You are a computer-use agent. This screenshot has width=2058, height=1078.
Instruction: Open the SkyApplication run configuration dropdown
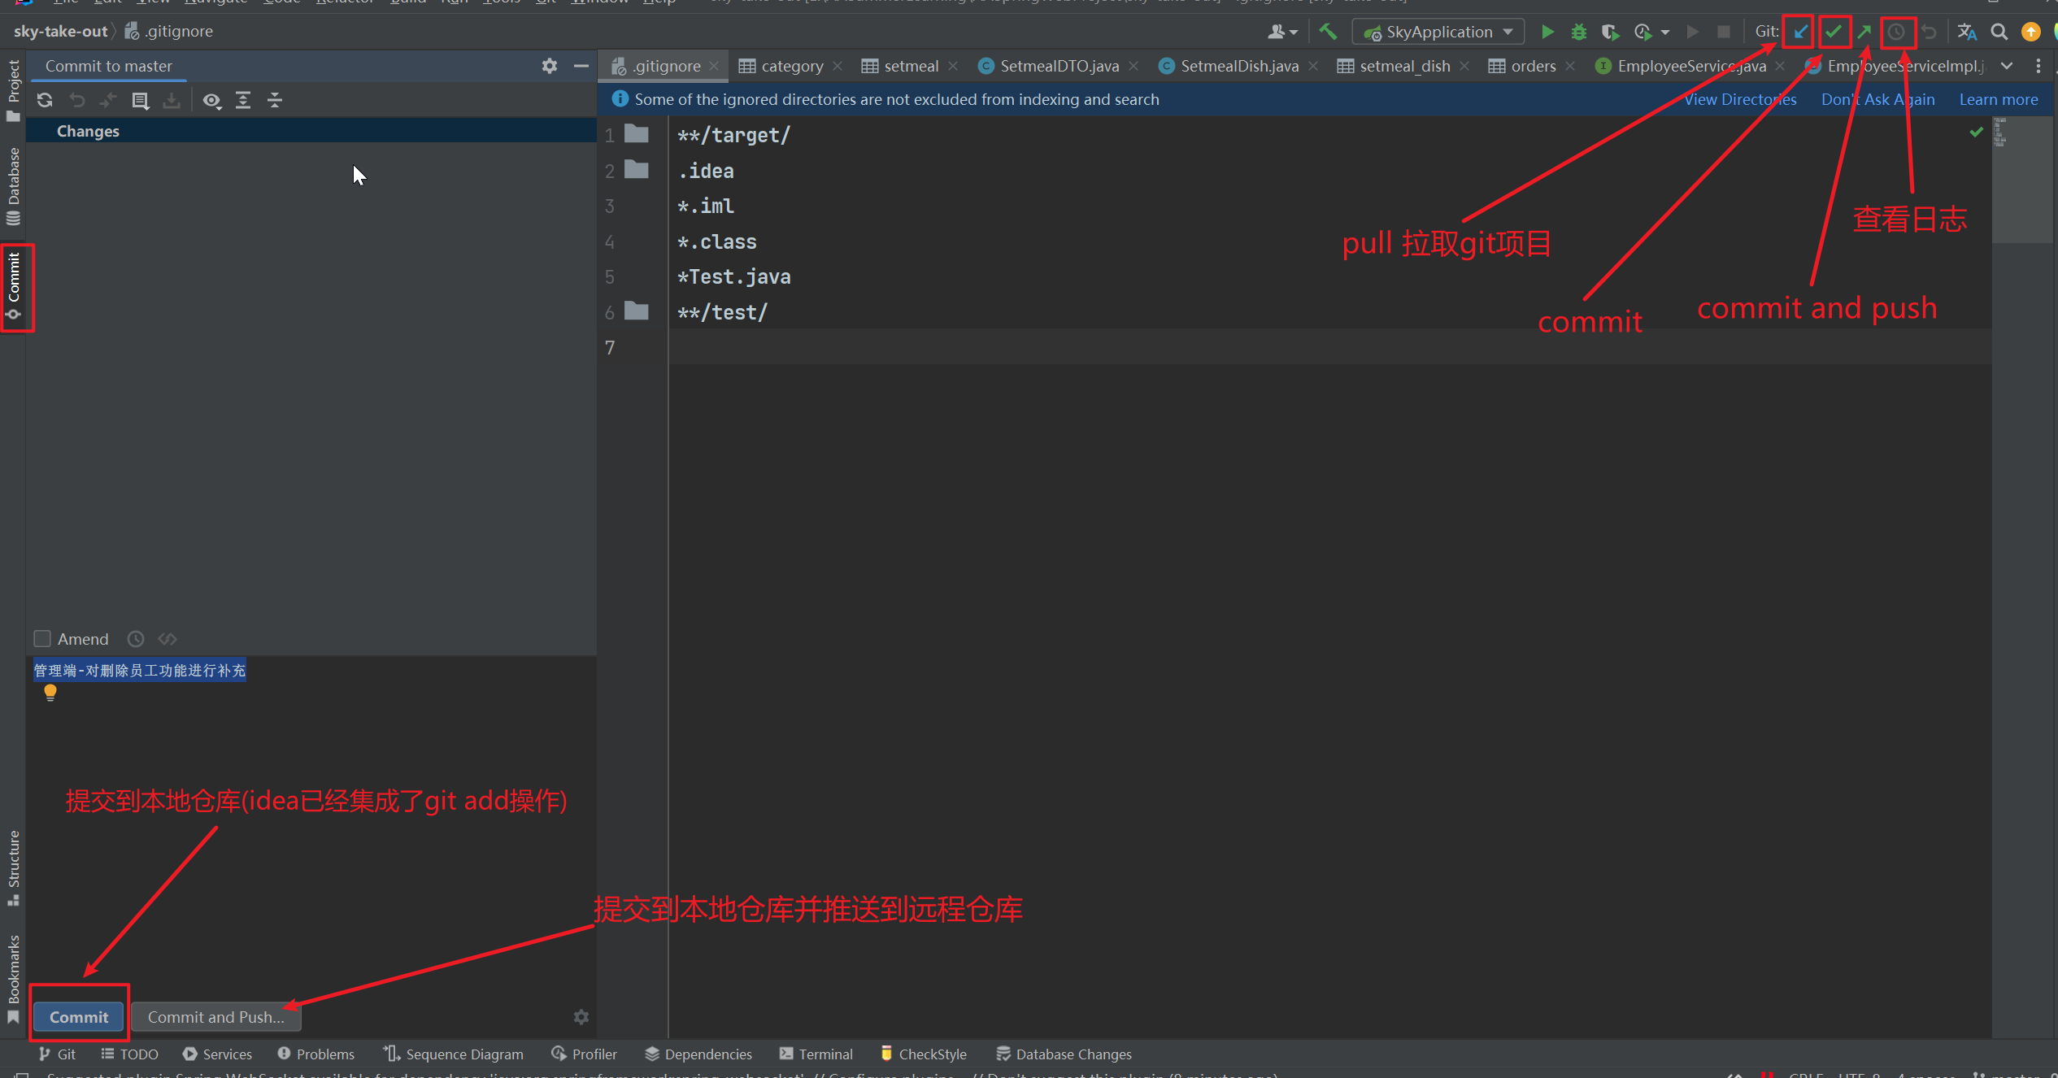pos(1439,32)
